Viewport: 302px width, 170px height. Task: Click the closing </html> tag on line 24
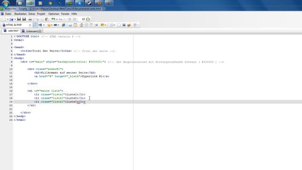19,120
